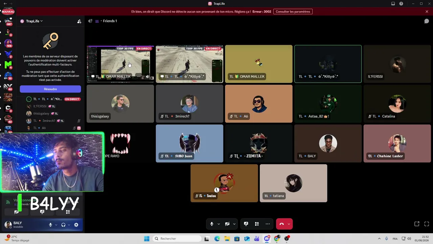Image resolution: width=433 pixels, height=244 pixels.
Task: Open the server with 82 badge
Action: click(x=8, y=119)
